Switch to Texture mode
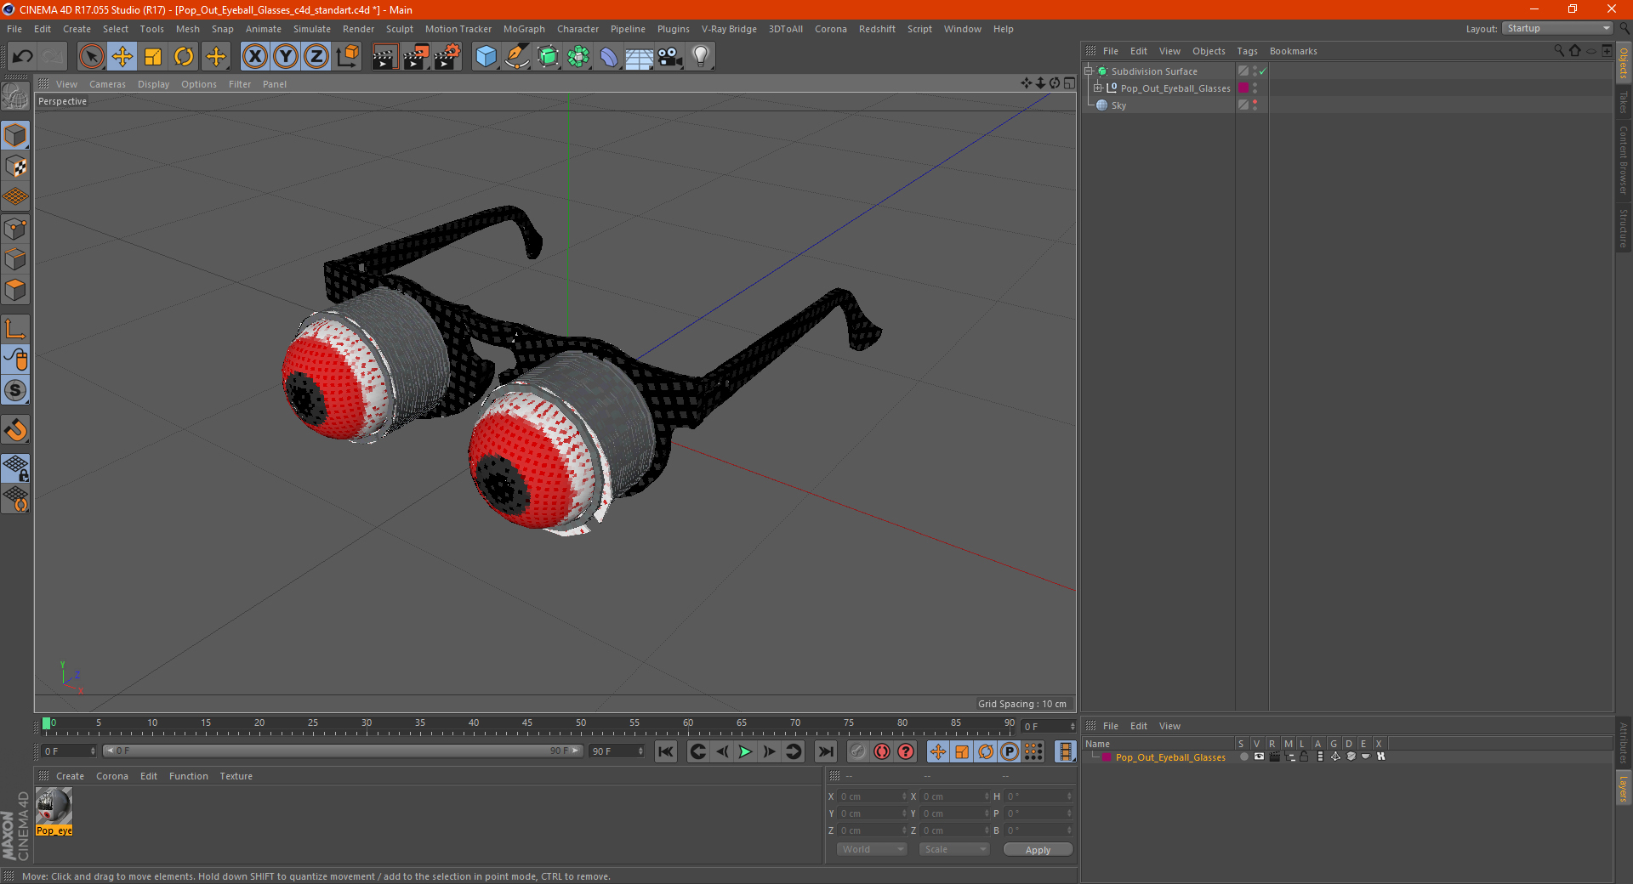 tap(15, 166)
